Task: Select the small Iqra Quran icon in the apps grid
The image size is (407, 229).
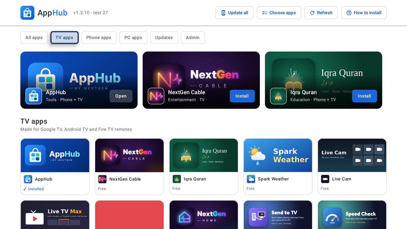Action: point(177,179)
